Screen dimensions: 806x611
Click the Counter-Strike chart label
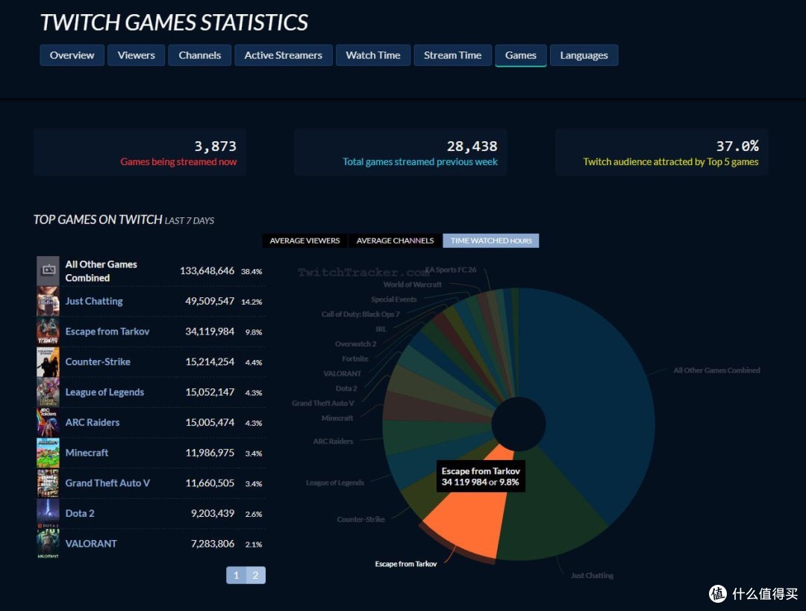[360, 519]
